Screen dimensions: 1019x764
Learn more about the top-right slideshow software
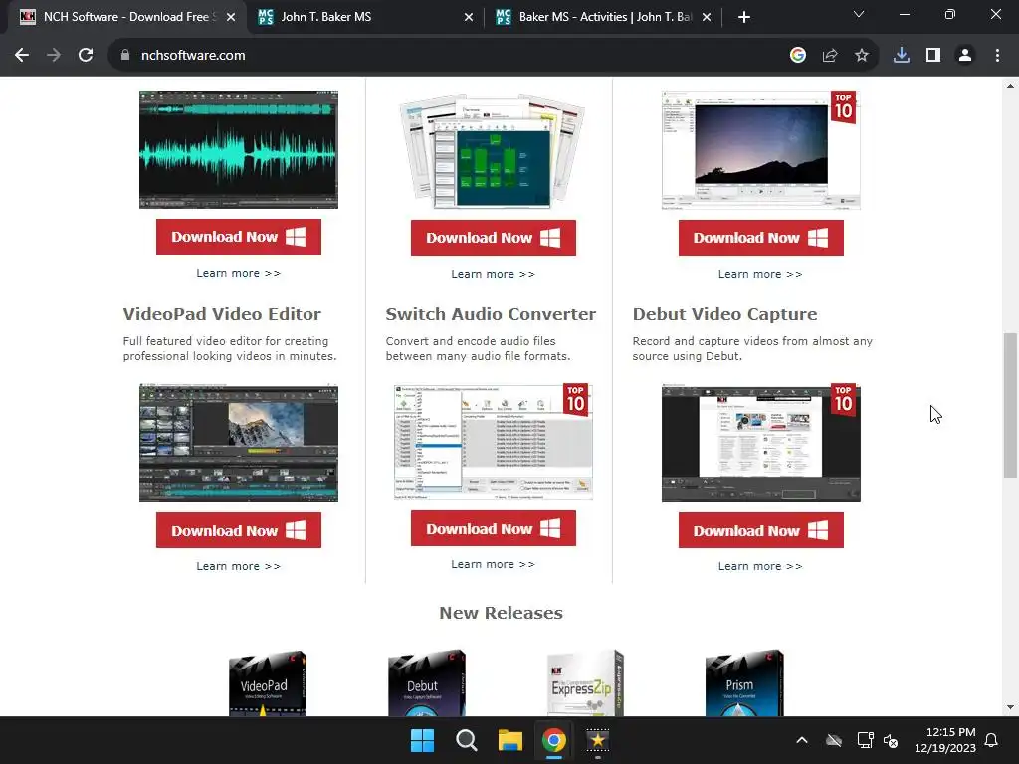[760, 275]
